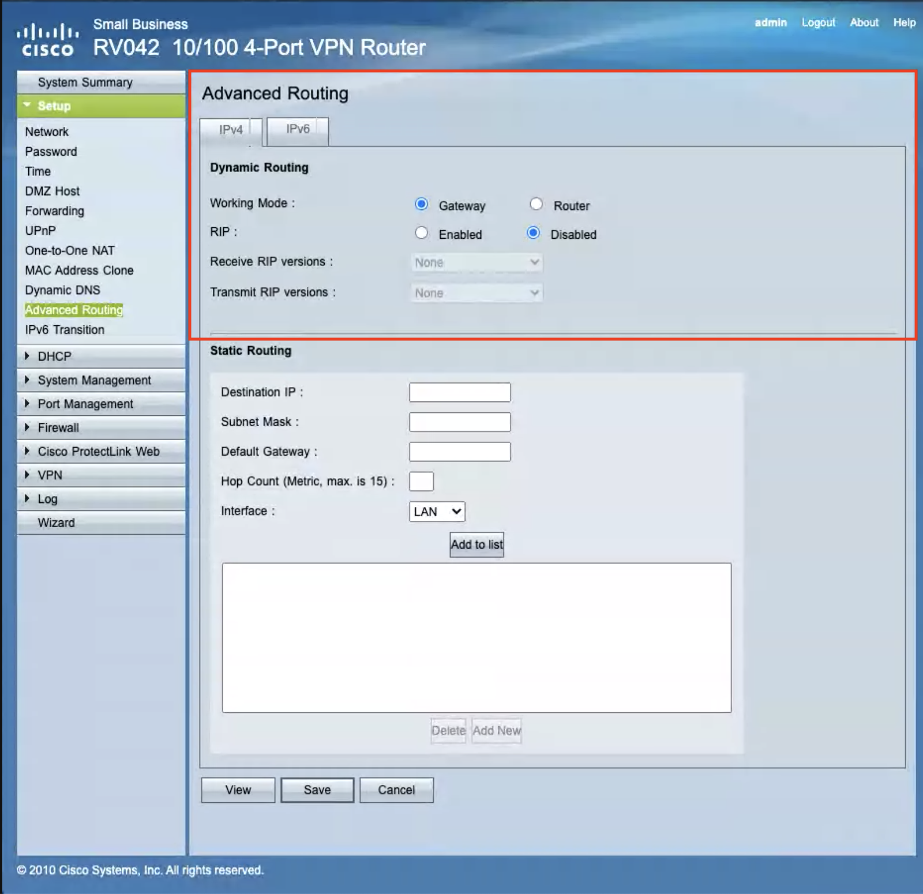Open DMZ Host settings

point(52,191)
